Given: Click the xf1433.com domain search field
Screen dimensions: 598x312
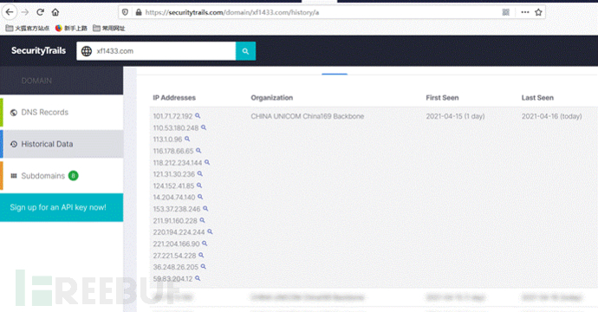Looking at the screenshot, I should tap(156, 51).
